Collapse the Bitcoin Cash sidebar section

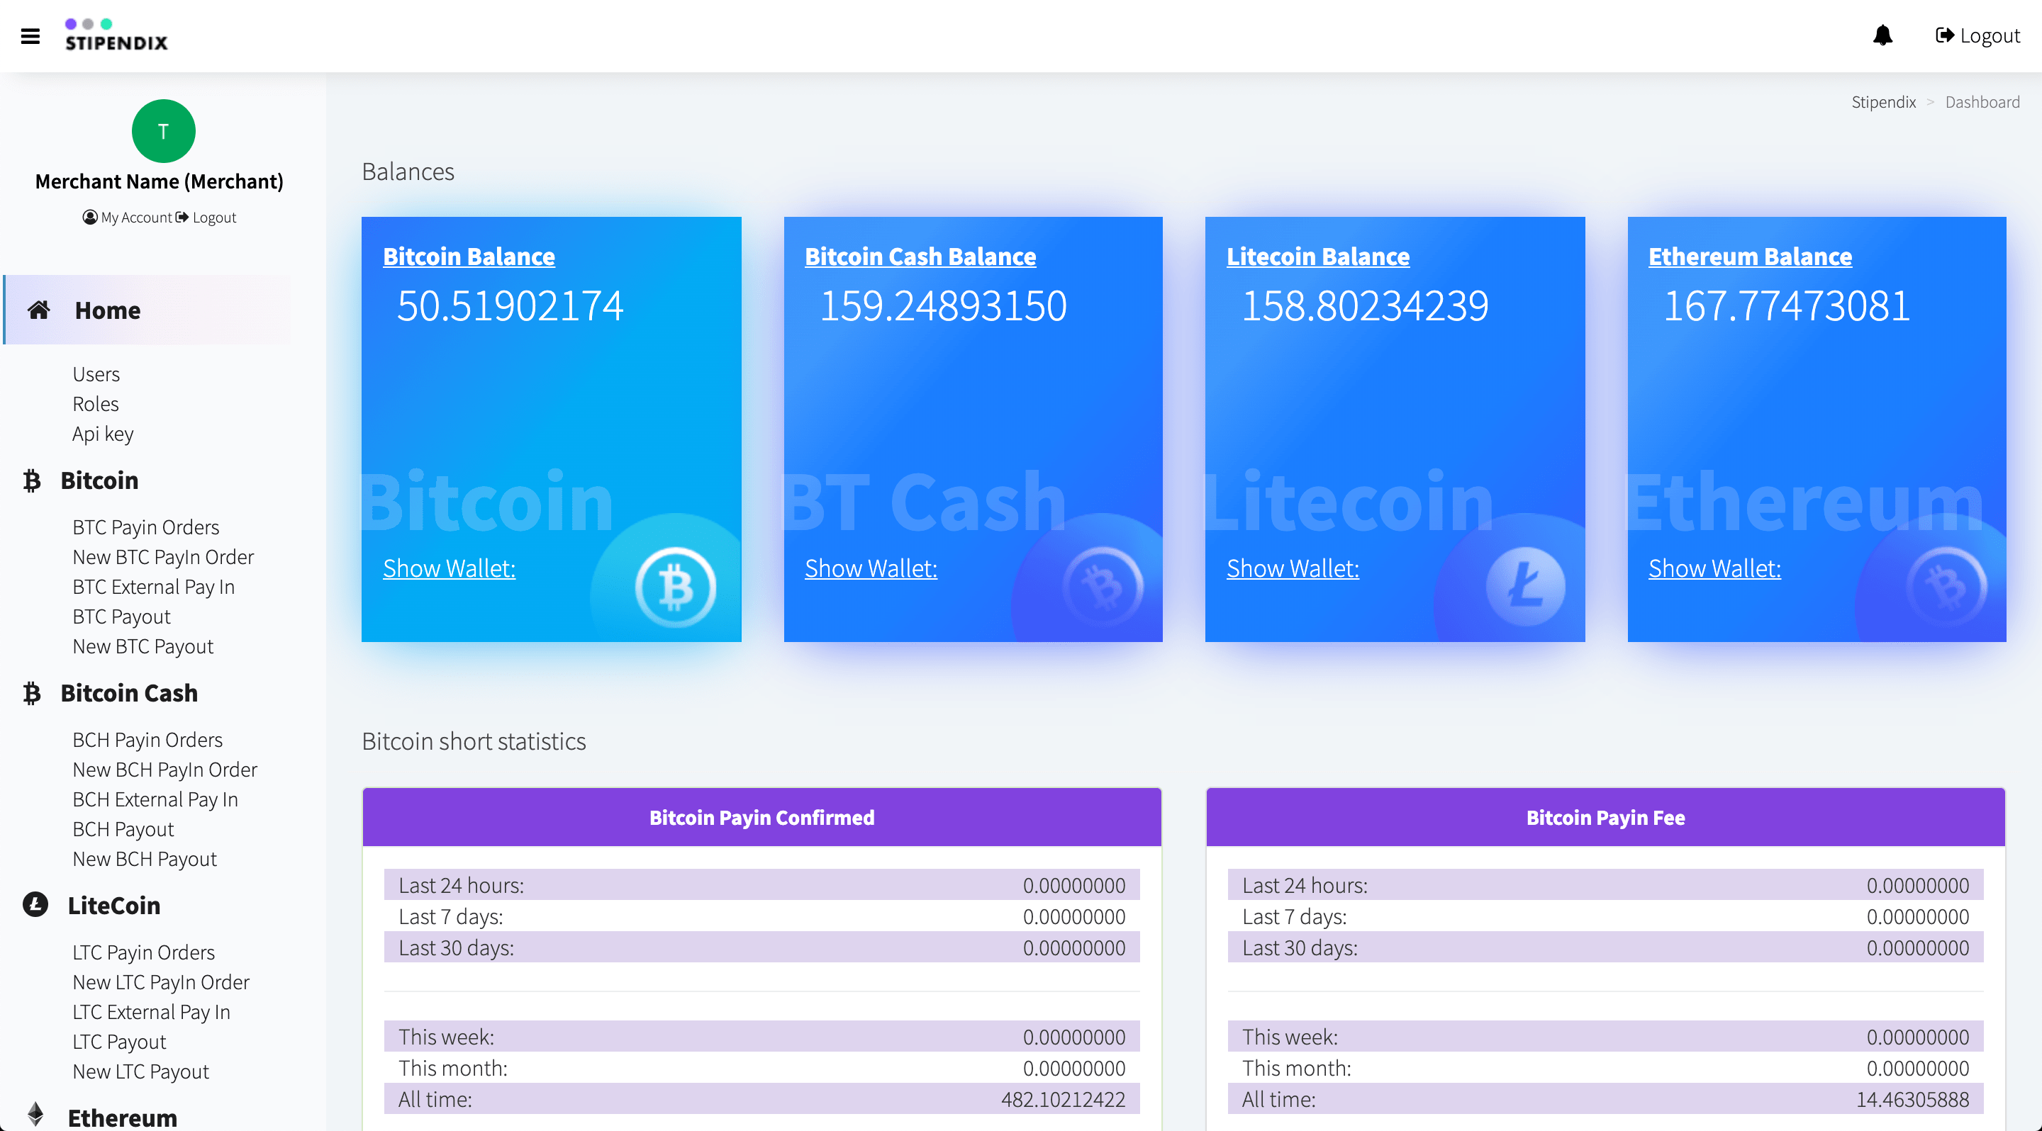129,693
